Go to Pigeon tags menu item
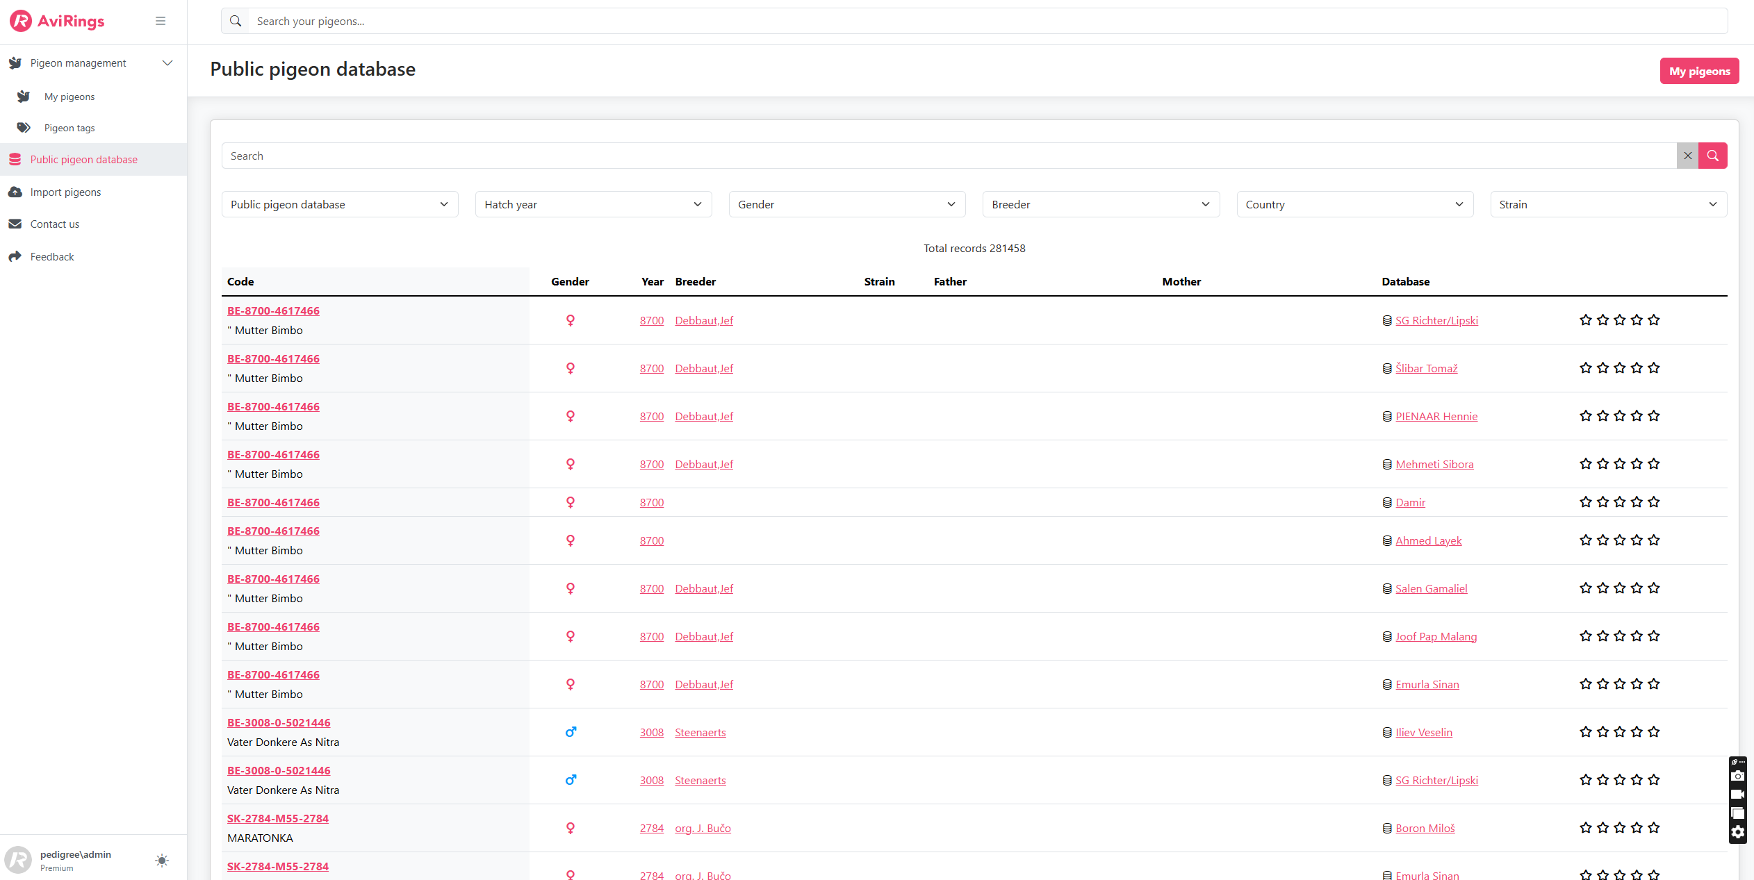 click(69, 128)
